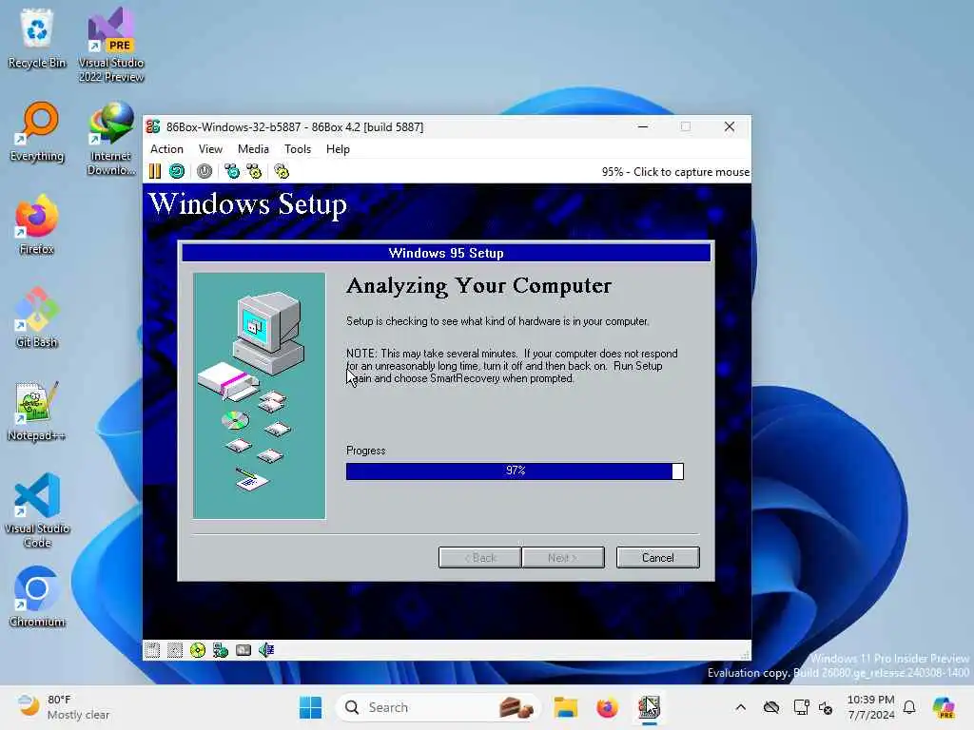Click the muted volume tray icon
974x730 pixels.
(826, 707)
